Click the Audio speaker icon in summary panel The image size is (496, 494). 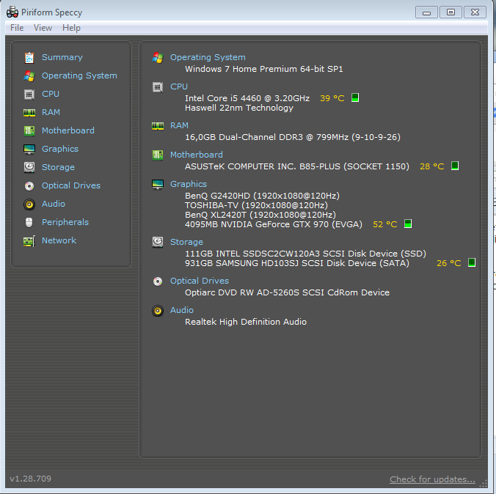[x=158, y=310]
